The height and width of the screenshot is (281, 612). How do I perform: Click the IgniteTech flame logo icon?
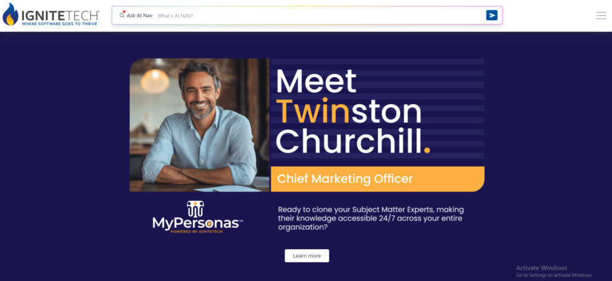pos(10,14)
